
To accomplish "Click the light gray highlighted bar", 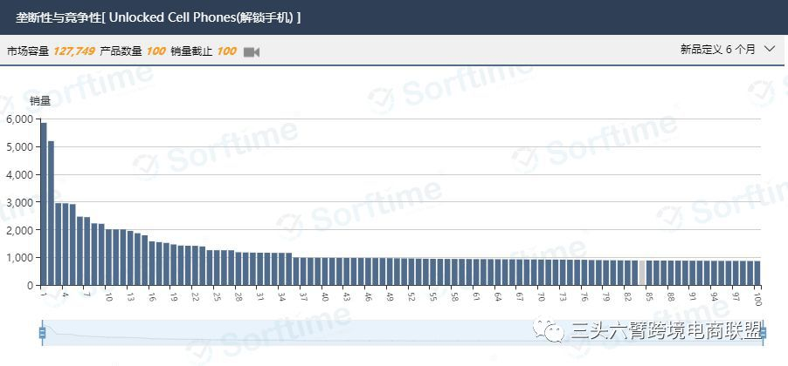I will [x=642, y=273].
